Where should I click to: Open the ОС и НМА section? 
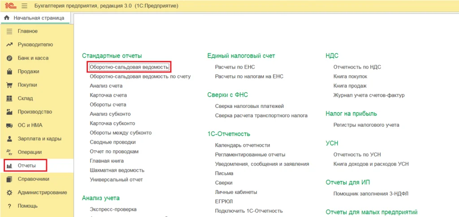point(30,125)
